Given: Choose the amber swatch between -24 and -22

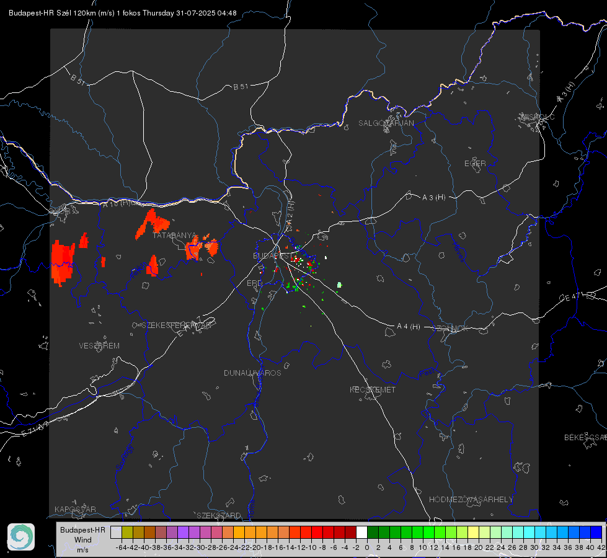Looking at the screenshot, I should pos(239,532).
